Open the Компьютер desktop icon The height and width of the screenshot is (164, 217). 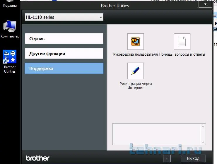(x=10, y=29)
